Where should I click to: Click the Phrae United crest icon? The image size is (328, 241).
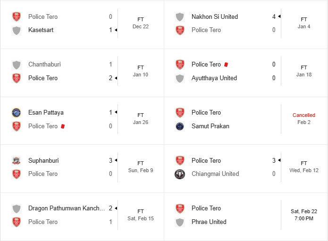180,222
